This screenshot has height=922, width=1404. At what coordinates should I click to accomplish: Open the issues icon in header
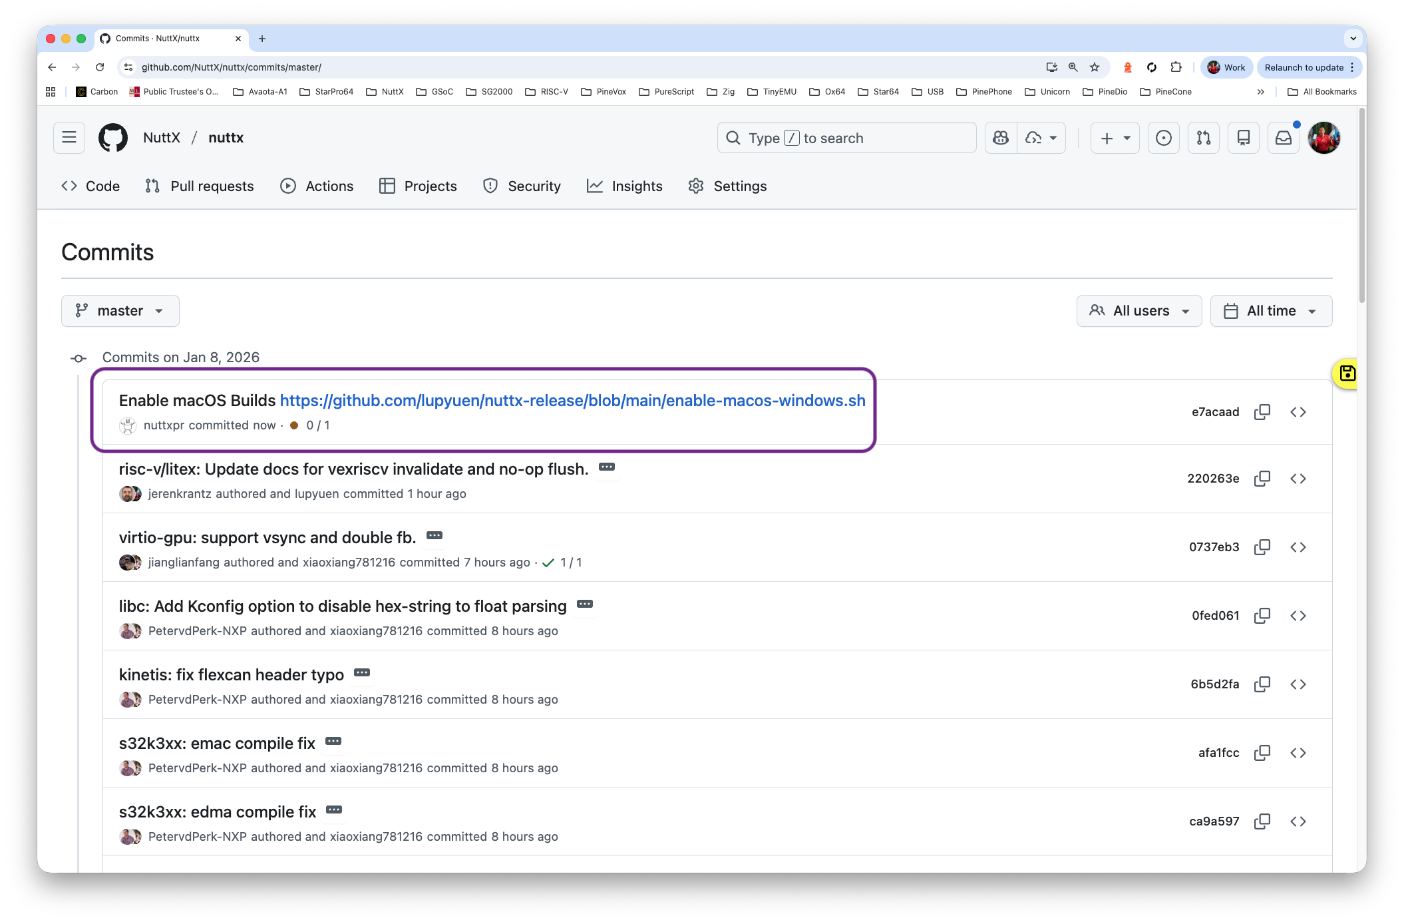[x=1163, y=138]
